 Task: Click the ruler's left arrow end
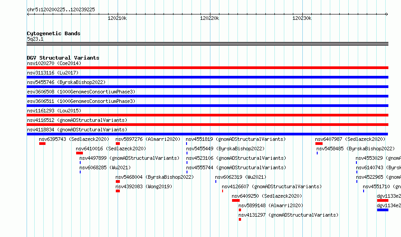pos(28,14)
